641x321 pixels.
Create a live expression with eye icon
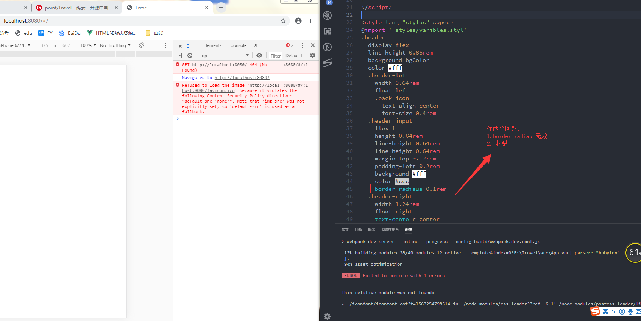click(259, 55)
